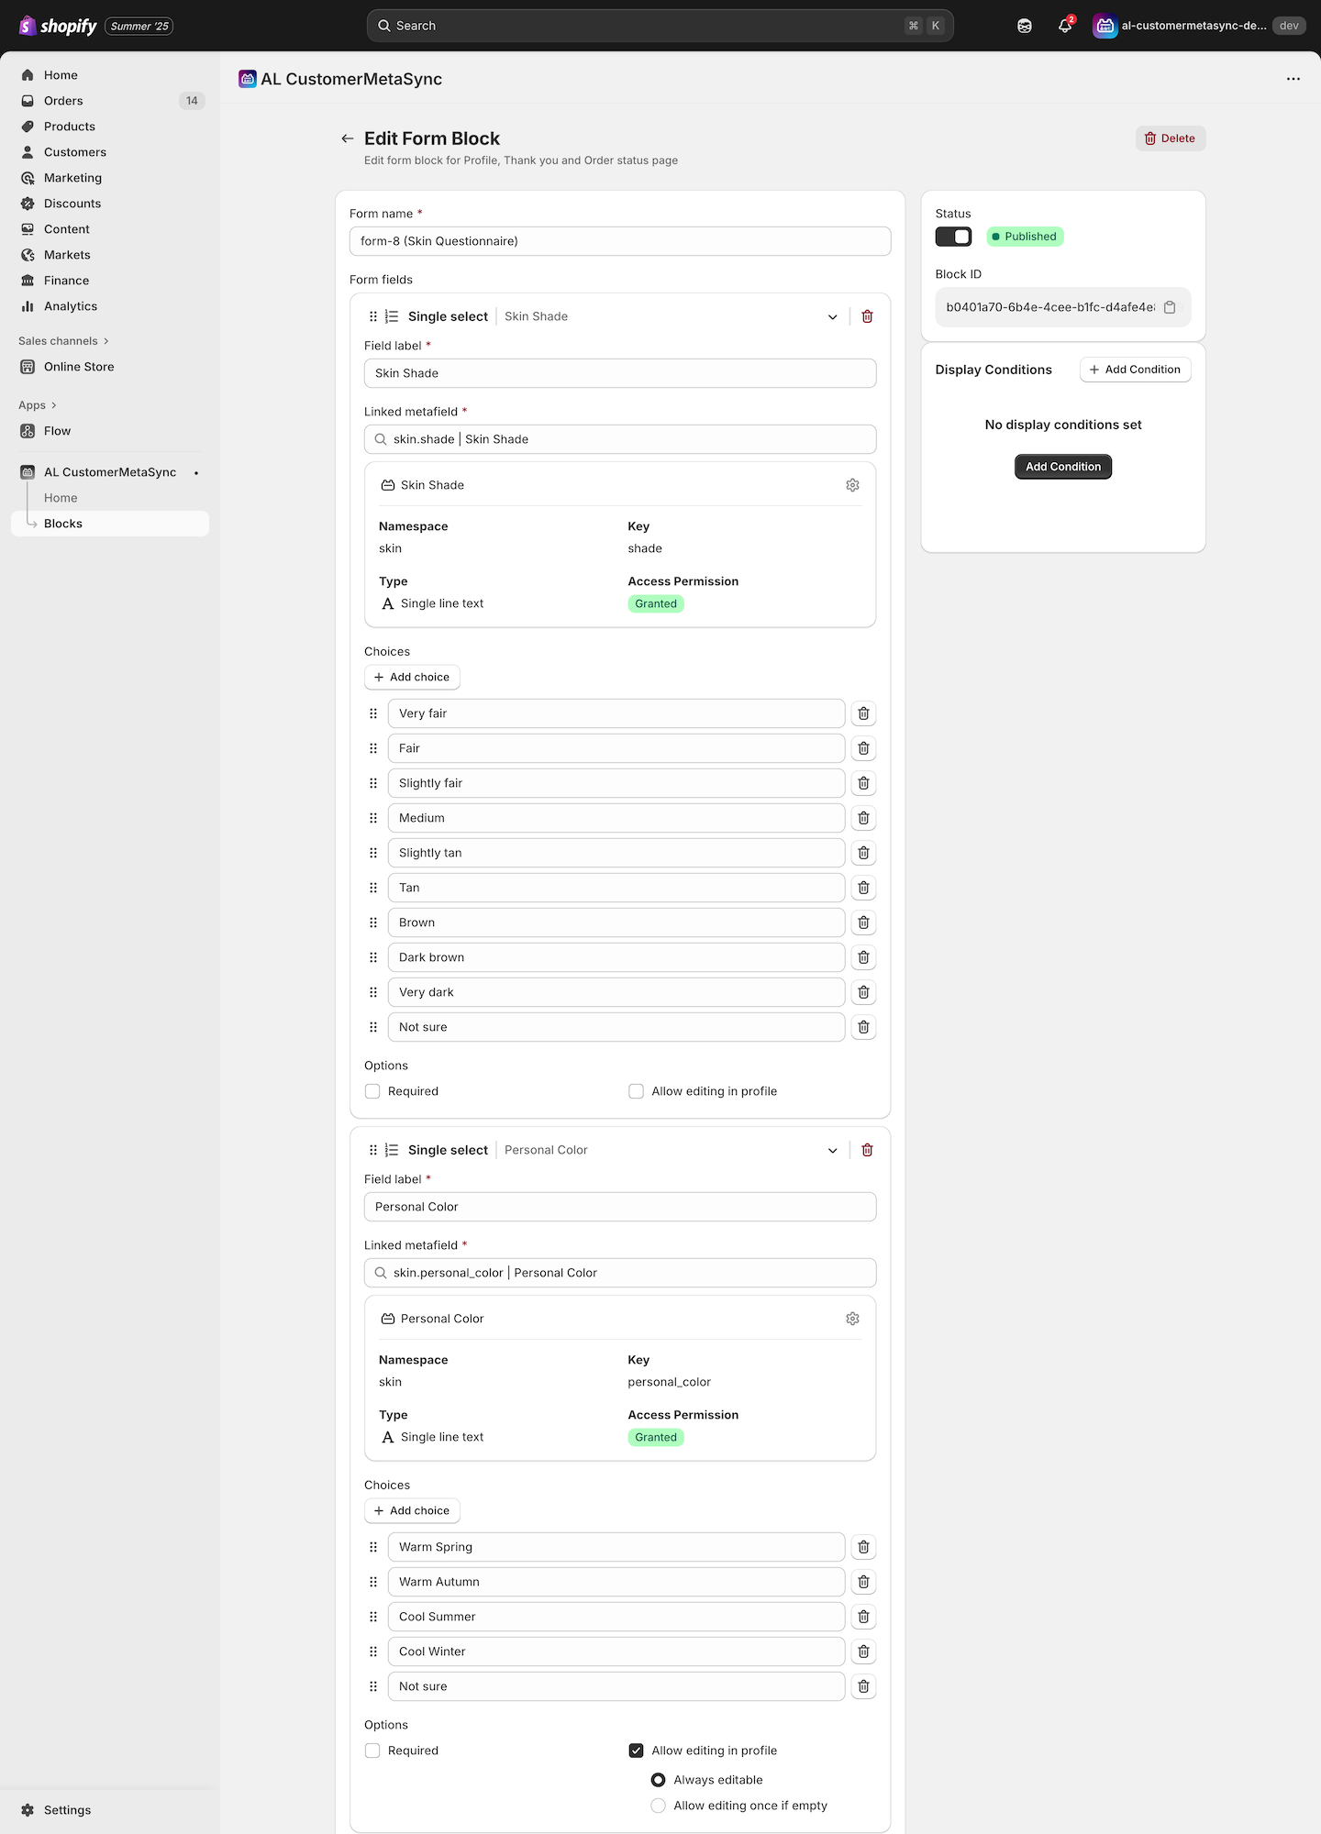1321x1834 pixels.
Task: Open settings gear for Skin Shade metafield
Action: coord(852,485)
